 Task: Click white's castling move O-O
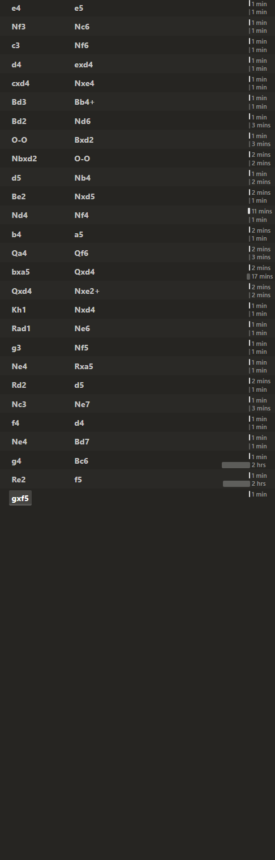[19, 140]
